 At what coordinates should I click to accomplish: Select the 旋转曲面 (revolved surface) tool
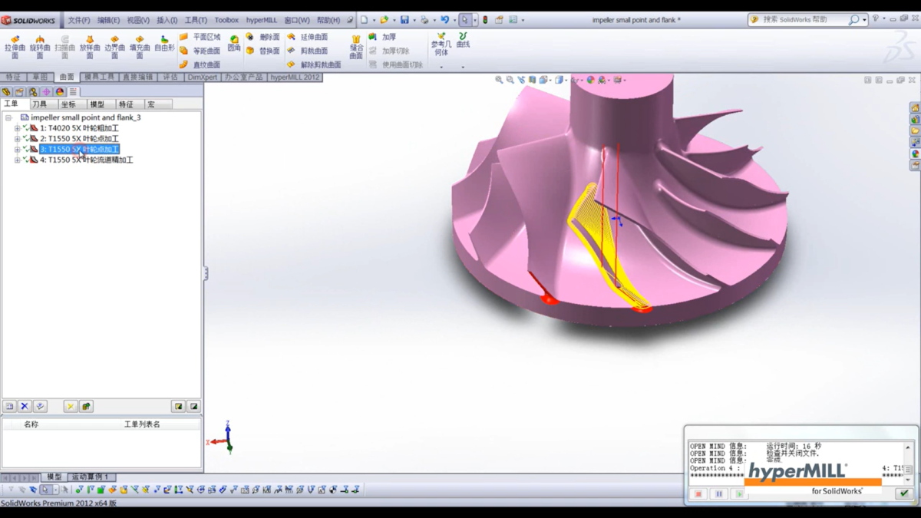coord(40,46)
